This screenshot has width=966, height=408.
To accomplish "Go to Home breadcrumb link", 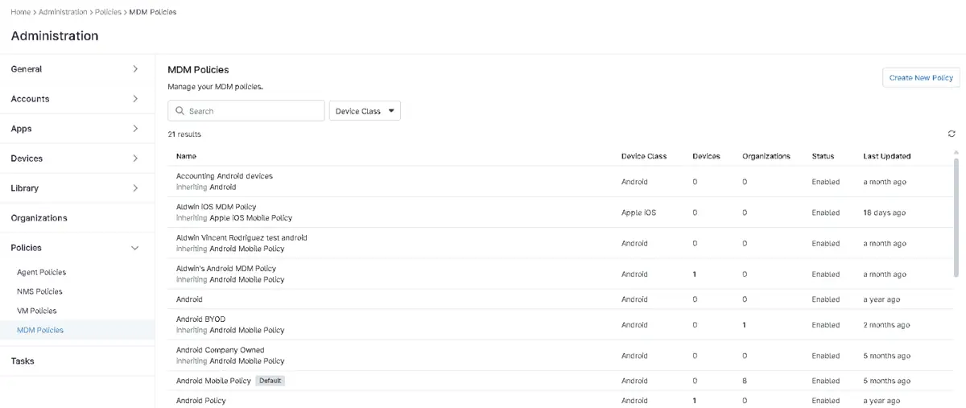I will pos(21,12).
